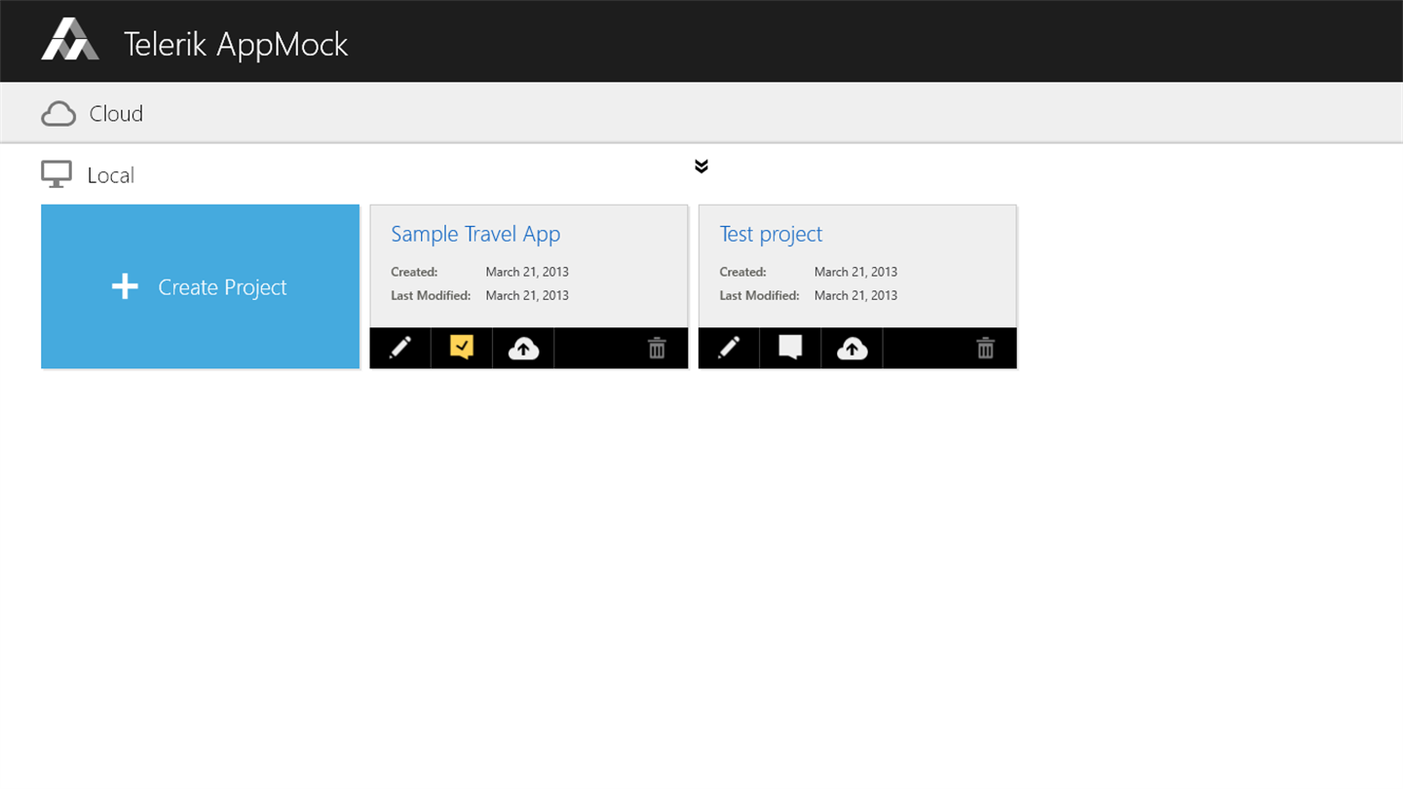Select the Local section label
Image resolution: width=1403 pixels, height=789 pixels.
111,175
